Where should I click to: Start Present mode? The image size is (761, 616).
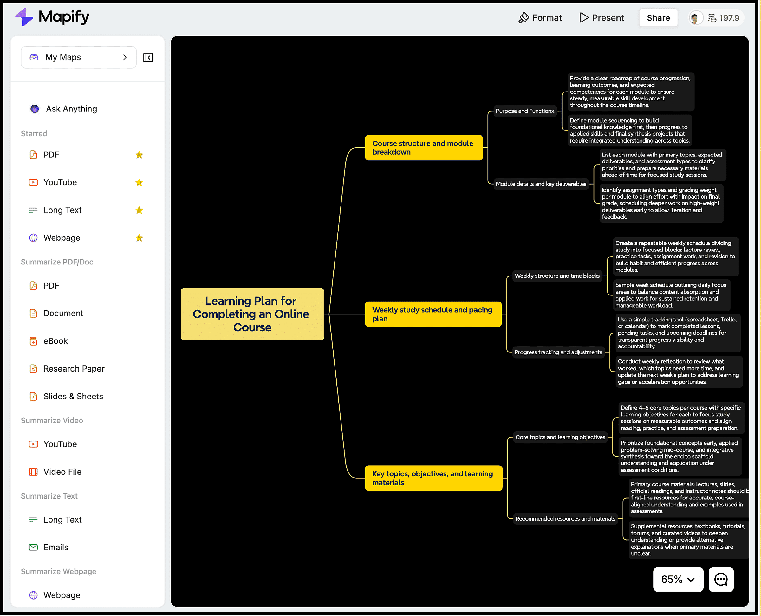point(601,18)
